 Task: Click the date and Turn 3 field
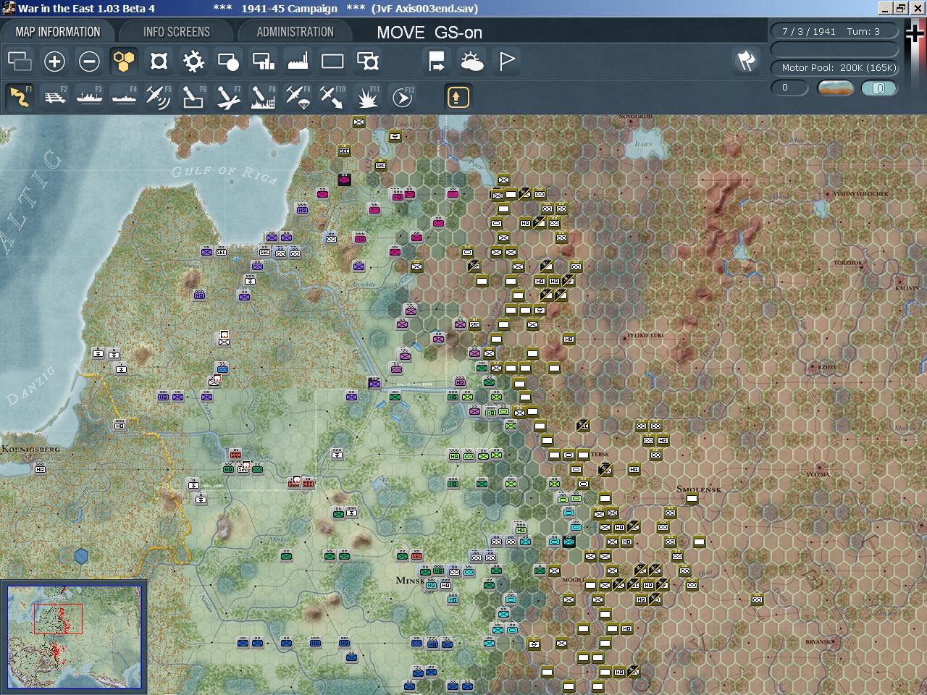coord(834,31)
